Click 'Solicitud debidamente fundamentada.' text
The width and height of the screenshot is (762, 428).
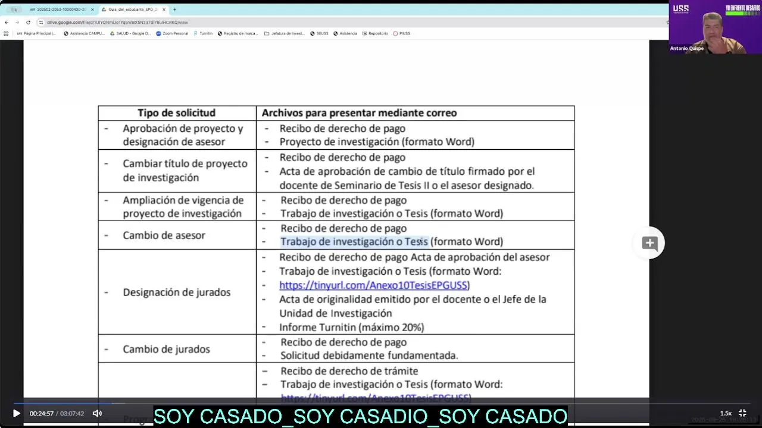[369, 355]
